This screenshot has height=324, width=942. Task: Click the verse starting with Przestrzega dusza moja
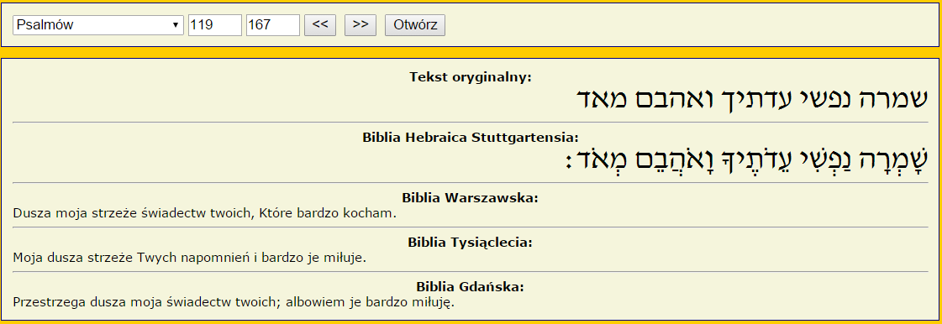[234, 302]
